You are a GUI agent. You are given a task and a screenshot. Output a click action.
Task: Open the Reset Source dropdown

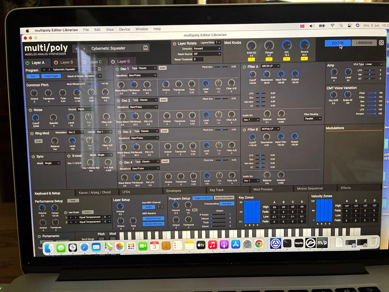coord(207,54)
